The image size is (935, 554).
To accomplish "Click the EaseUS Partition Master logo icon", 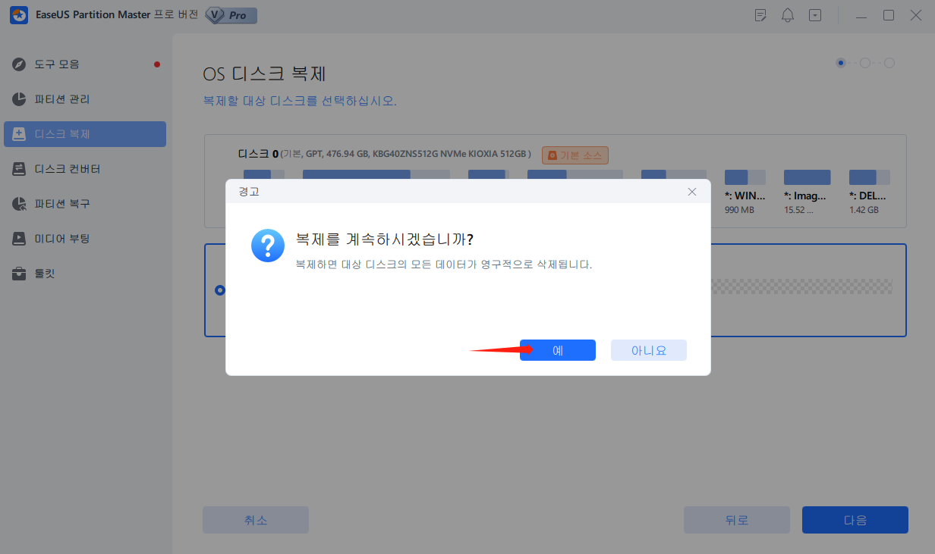I will [19, 15].
